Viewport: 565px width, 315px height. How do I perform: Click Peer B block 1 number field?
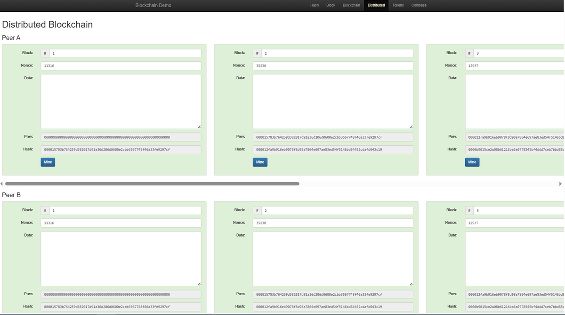[125, 210]
